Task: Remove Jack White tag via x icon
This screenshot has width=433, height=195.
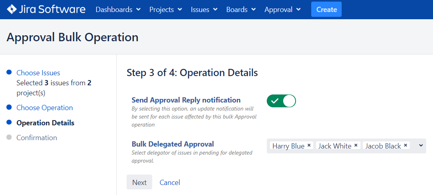Action: click(356, 146)
